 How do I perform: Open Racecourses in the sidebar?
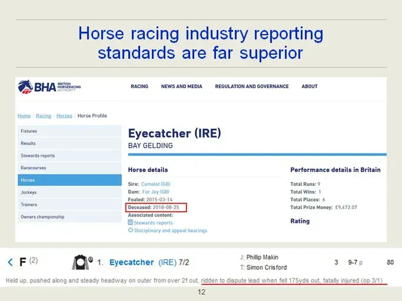click(x=69, y=168)
